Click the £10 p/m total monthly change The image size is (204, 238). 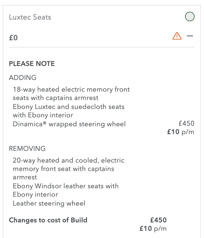[x=153, y=228]
